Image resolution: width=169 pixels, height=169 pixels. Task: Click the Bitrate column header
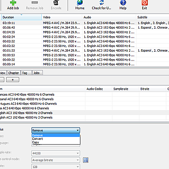[153, 89]
